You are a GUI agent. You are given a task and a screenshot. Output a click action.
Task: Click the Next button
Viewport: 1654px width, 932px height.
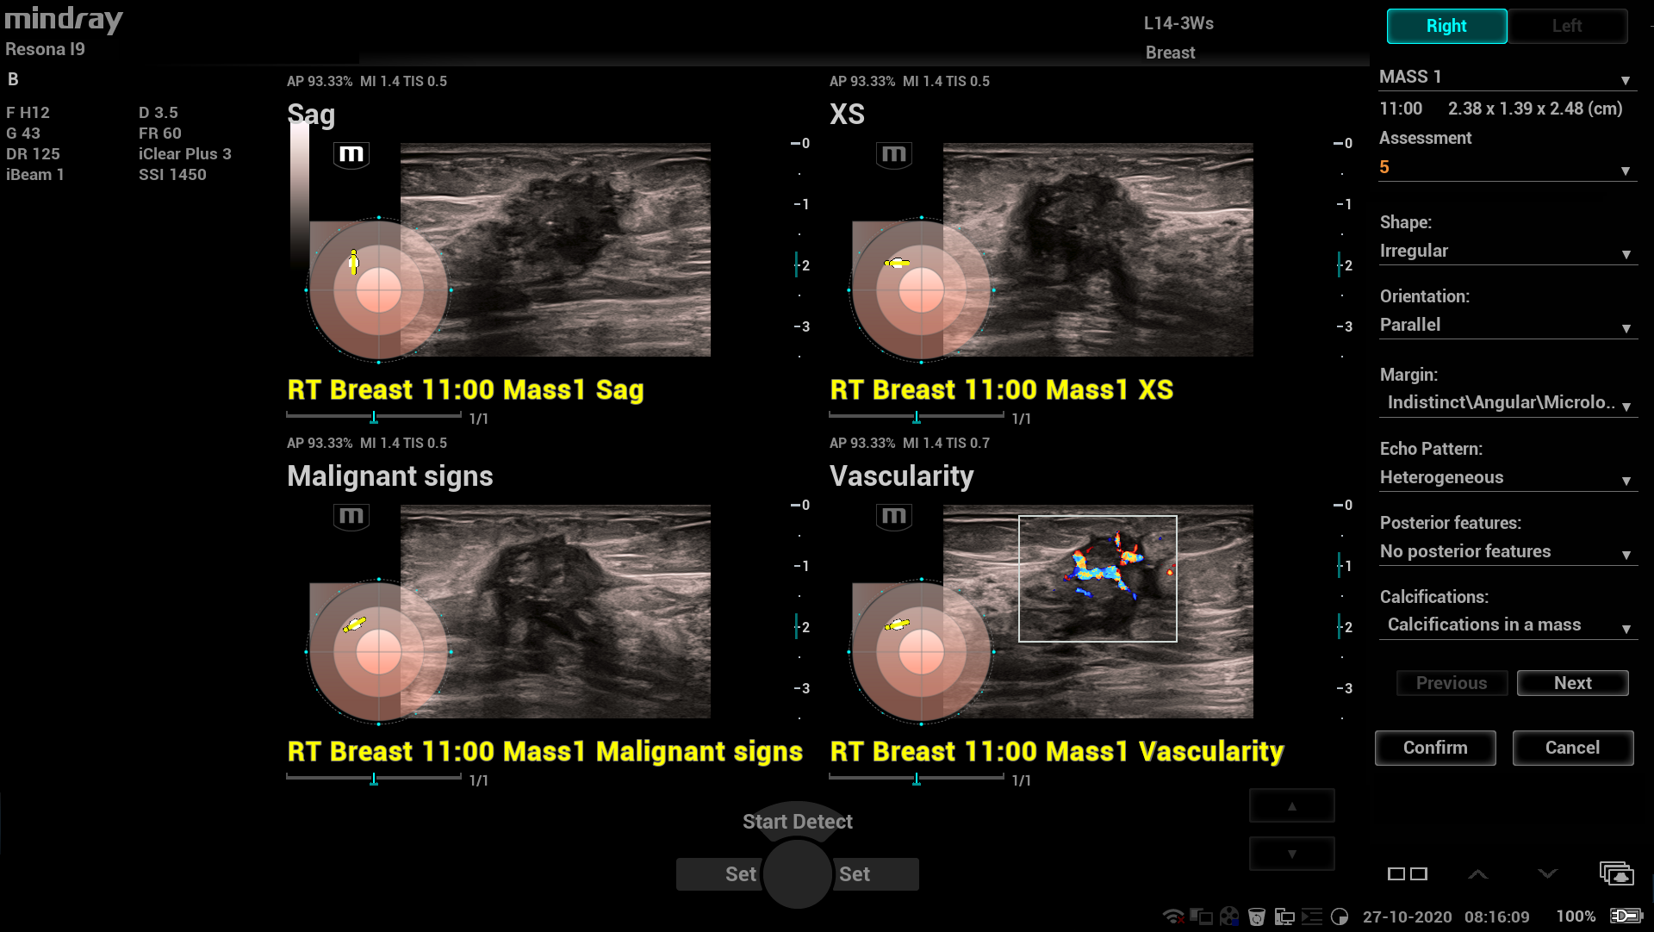point(1572,683)
